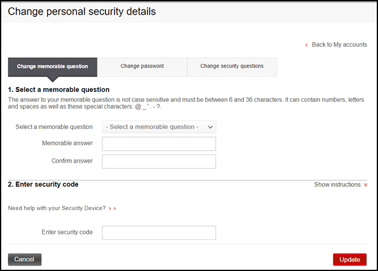Click the red double chevron beside Show instructions
The image size is (378, 271).
click(x=366, y=185)
